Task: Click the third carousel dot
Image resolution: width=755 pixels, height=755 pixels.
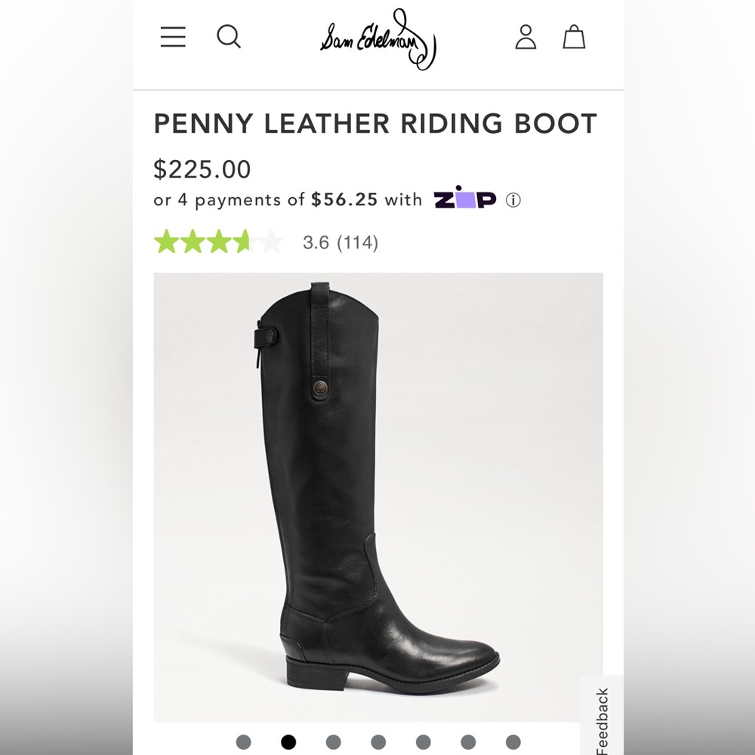Action: 331,743
